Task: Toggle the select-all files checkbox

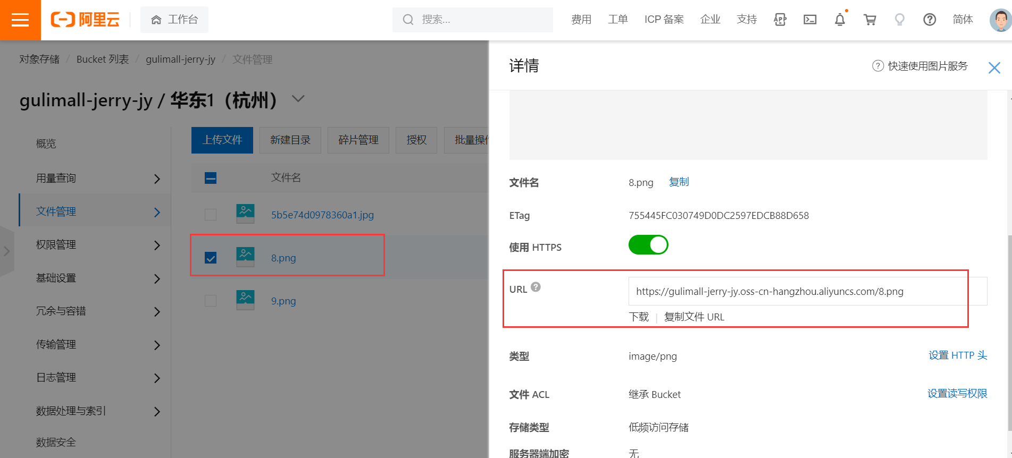Action: 211,178
